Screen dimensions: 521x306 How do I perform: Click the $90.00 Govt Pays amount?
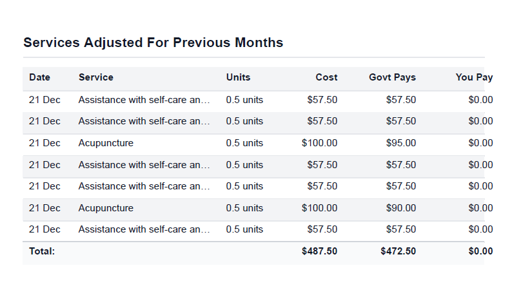point(400,208)
